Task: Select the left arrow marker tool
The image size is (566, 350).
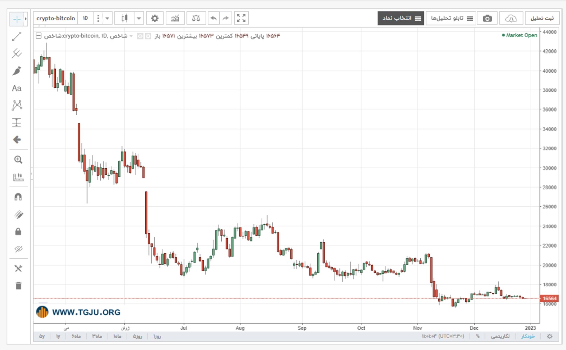Action: (x=17, y=140)
